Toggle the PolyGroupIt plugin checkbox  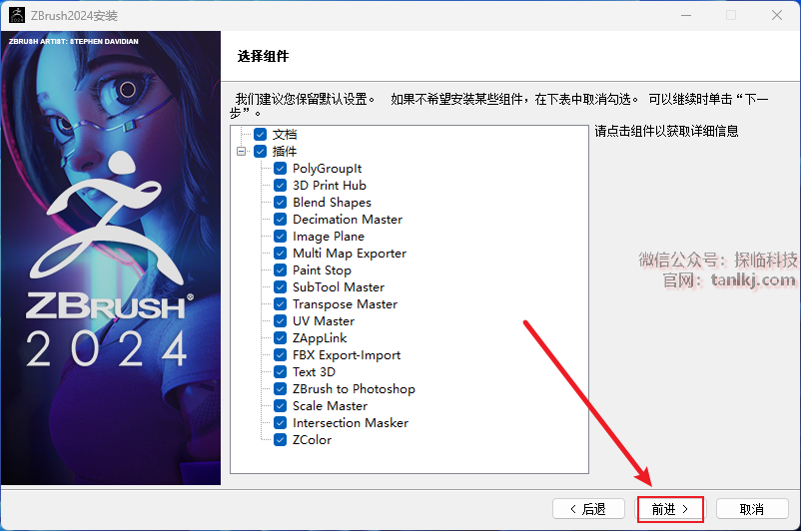[280, 169]
